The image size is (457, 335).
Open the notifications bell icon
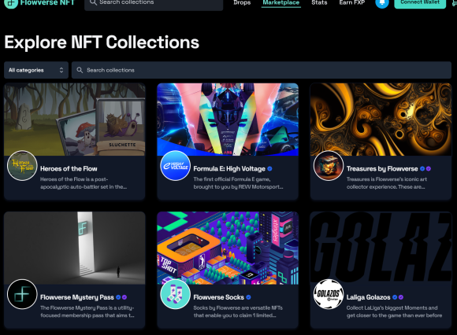point(382,3)
